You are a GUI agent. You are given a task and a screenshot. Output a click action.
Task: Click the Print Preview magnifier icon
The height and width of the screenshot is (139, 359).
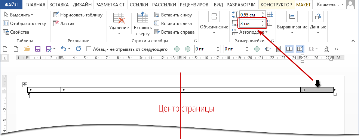[326, 49]
